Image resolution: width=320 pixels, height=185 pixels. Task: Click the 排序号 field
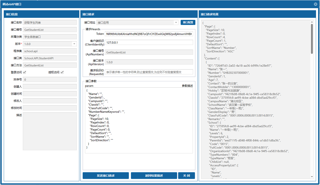[50, 80]
